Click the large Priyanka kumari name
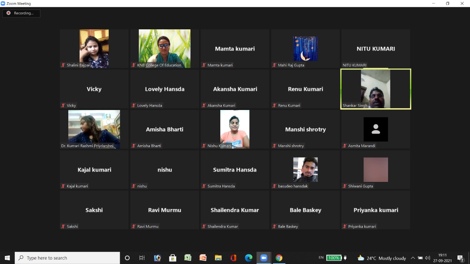The image size is (470, 264). [376, 210]
